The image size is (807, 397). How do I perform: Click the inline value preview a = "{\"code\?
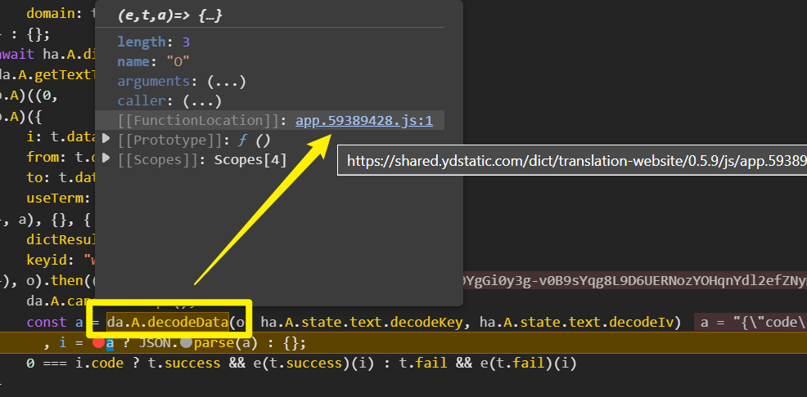coord(753,323)
